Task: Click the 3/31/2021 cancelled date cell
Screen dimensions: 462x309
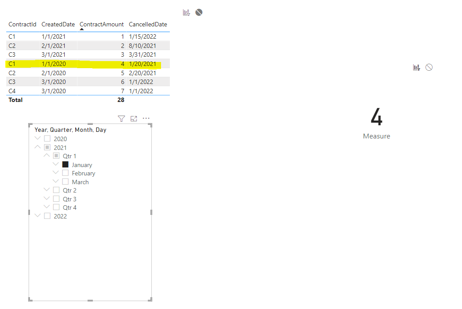Action: click(143, 55)
